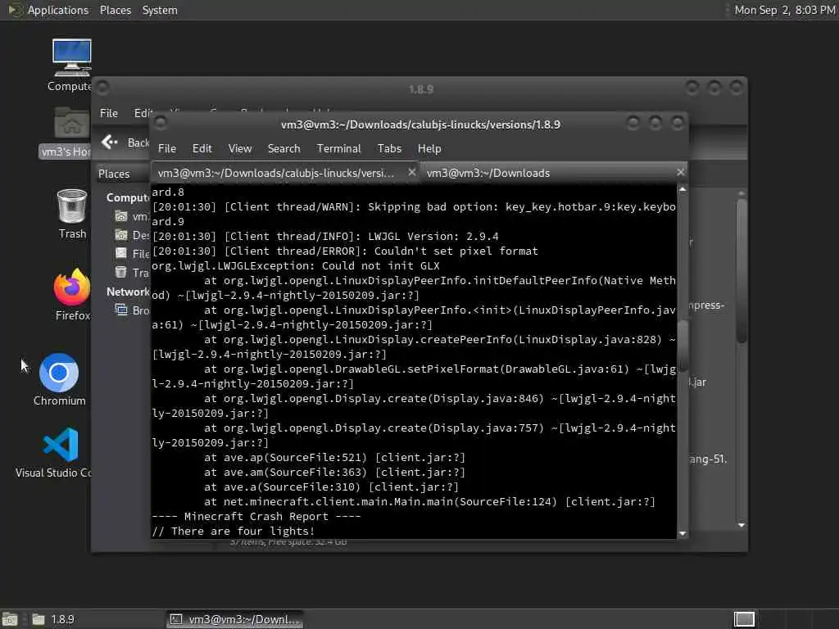Select the Network browse icon in the Places sidebar

tap(121, 310)
